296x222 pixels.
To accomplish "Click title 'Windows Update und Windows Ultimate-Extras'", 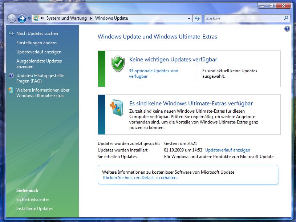I will pos(157,37).
